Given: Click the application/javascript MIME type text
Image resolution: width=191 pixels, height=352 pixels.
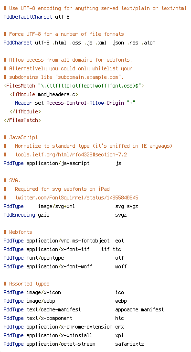Looking at the screenshot, I should point(58,163).
